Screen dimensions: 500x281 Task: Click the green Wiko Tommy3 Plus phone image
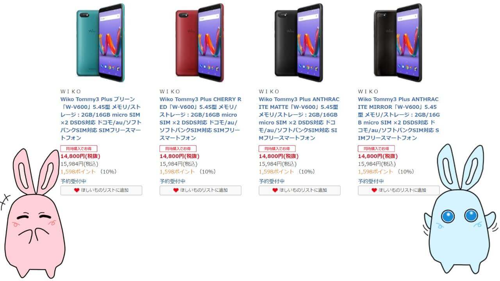[101, 42]
